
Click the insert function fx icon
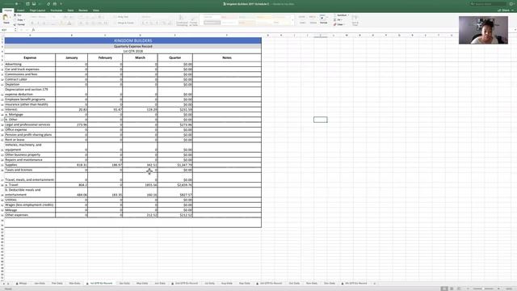click(x=33, y=30)
